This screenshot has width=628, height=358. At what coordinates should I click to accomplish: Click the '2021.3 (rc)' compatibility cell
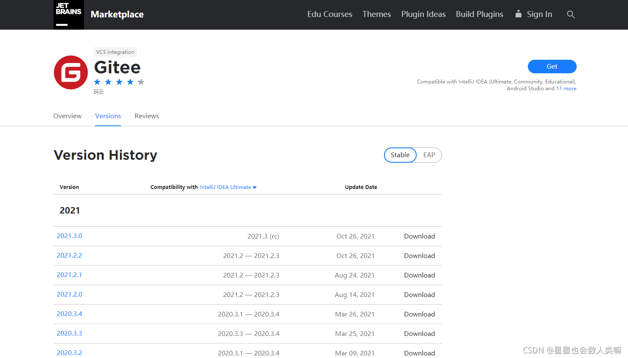click(x=264, y=236)
